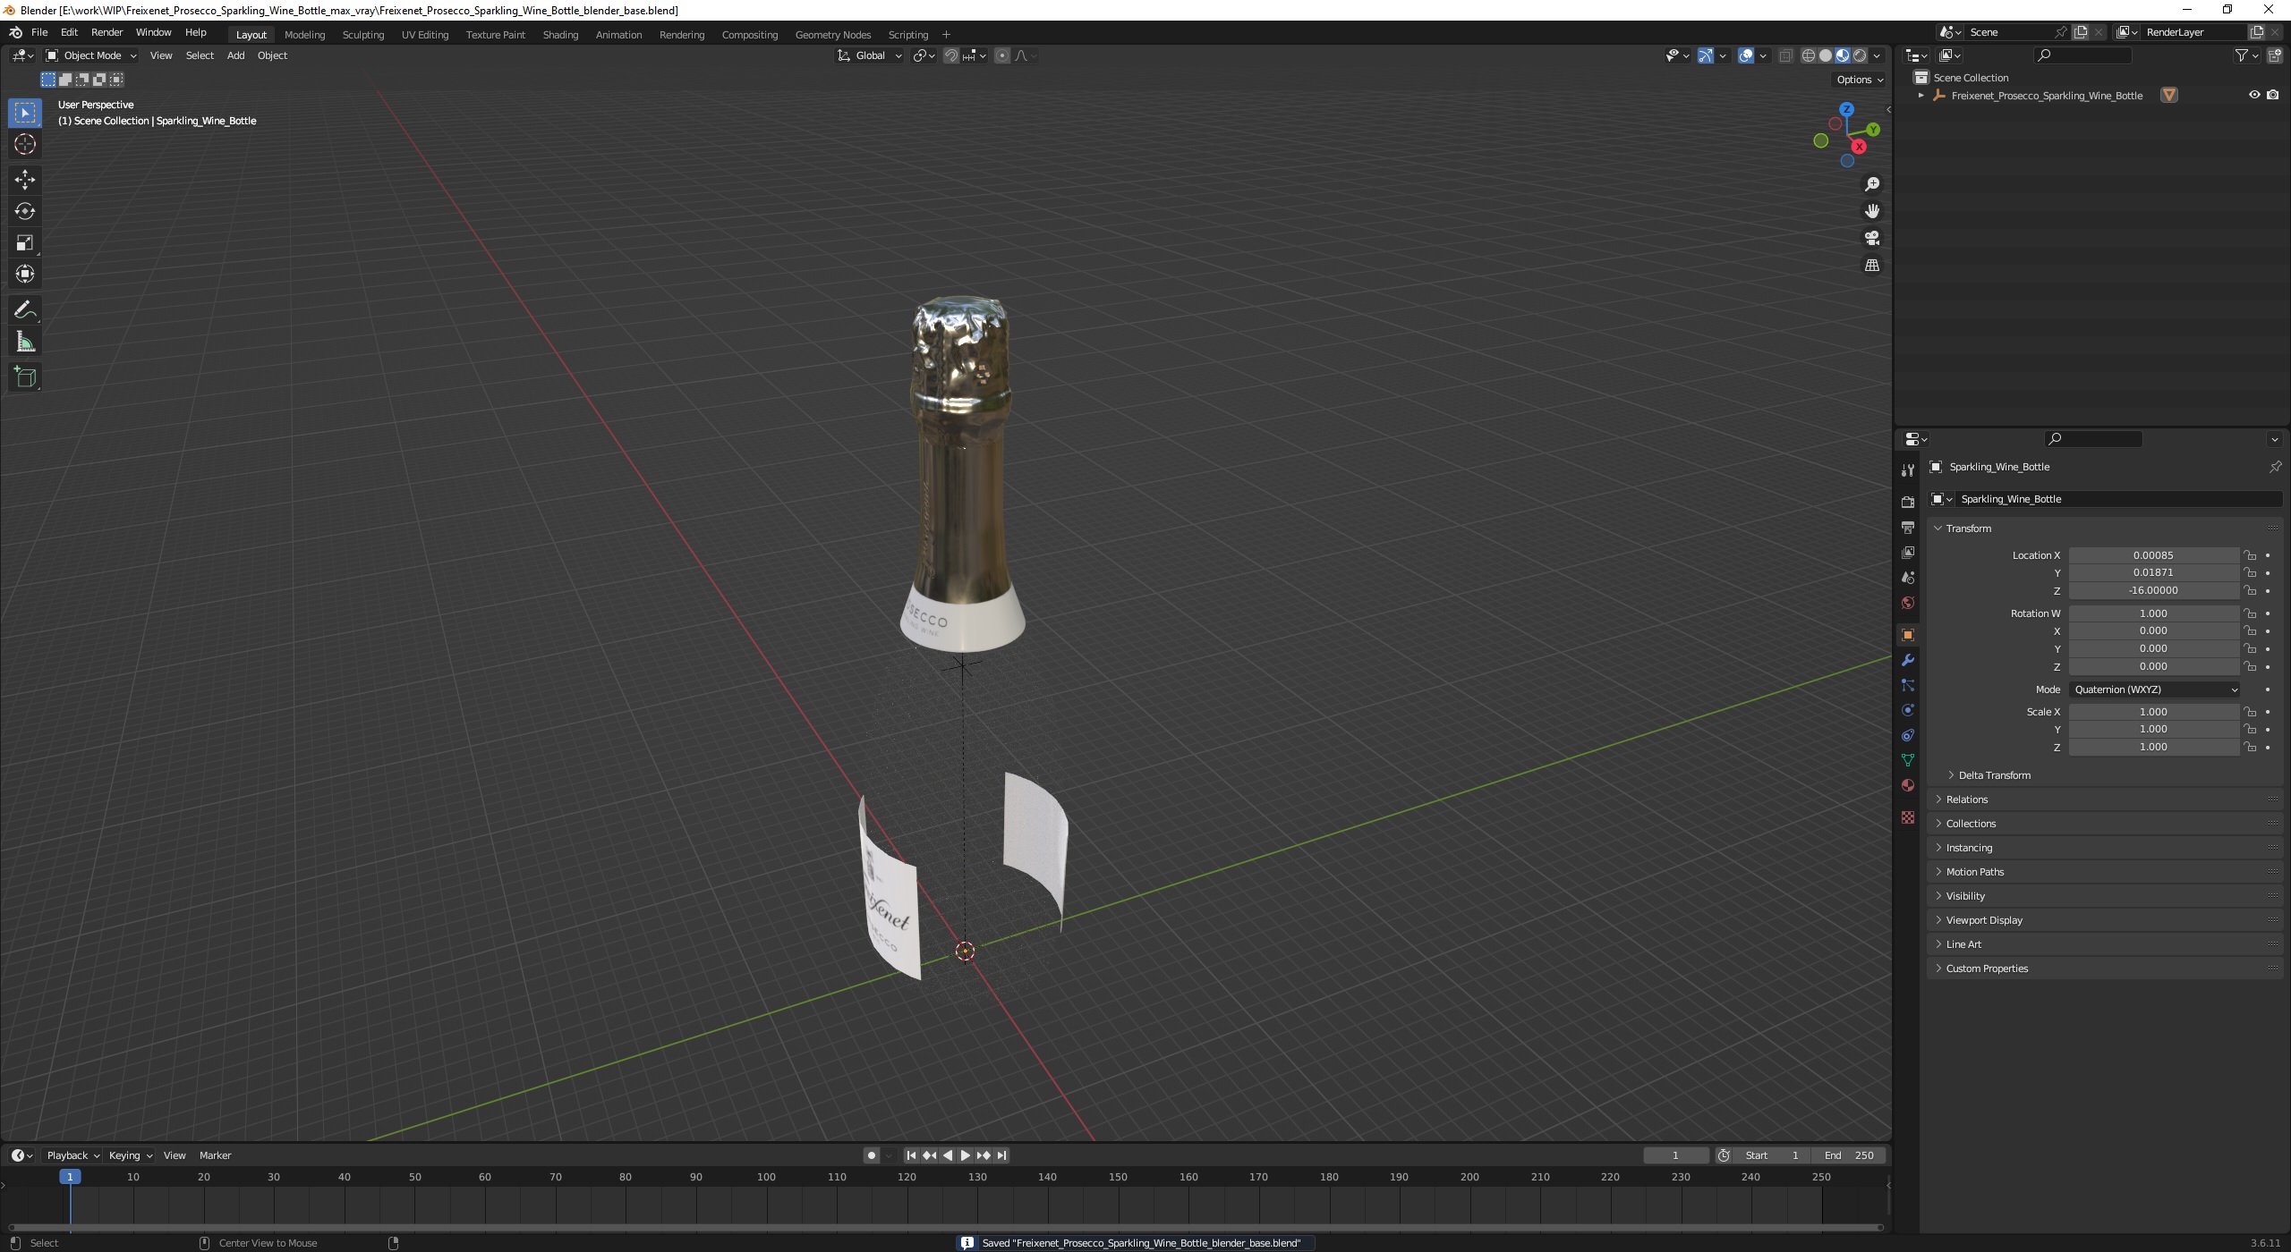Open the Object Mode dropdown
Viewport: 2291px width, 1252px height.
(91, 55)
